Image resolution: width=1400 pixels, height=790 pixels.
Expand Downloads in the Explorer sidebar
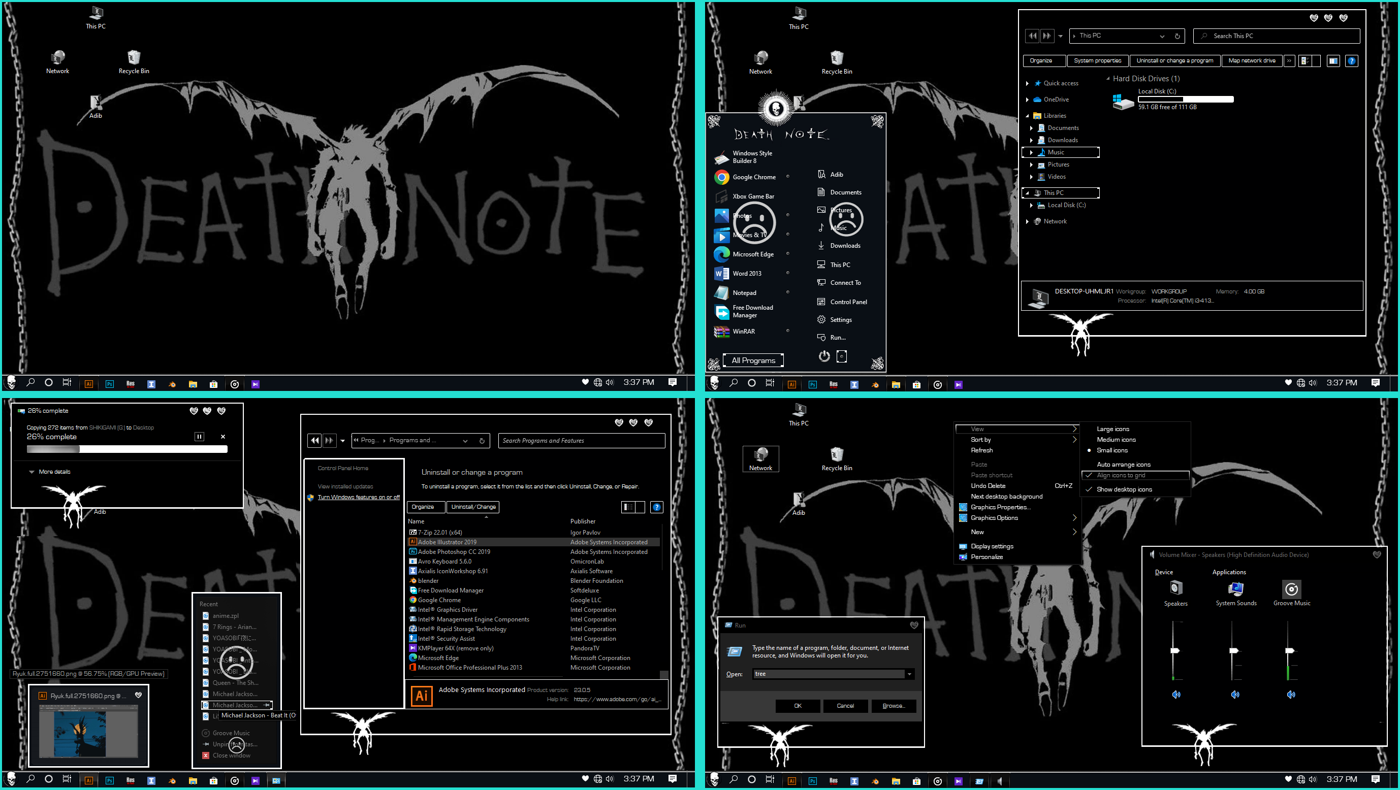pyautogui.click(x=1032, y=140)
